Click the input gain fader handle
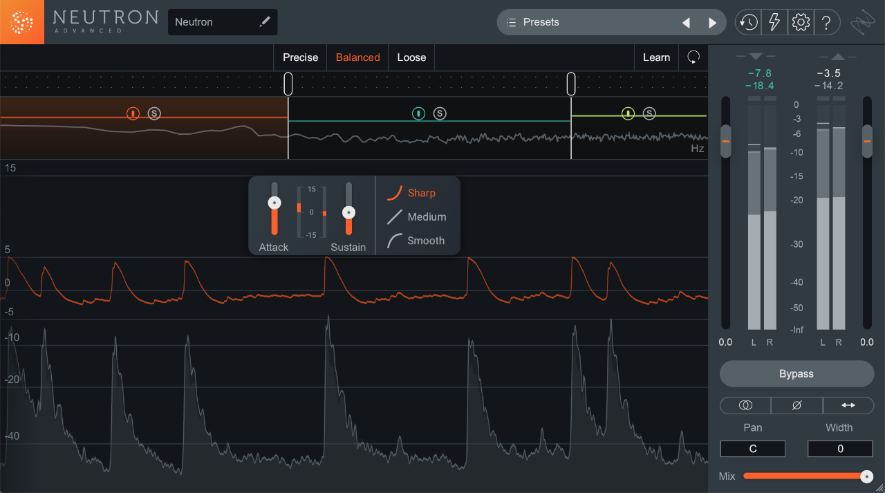Viewport: 885px width, 493px height. pyautogui.click(x=725, y=141)
